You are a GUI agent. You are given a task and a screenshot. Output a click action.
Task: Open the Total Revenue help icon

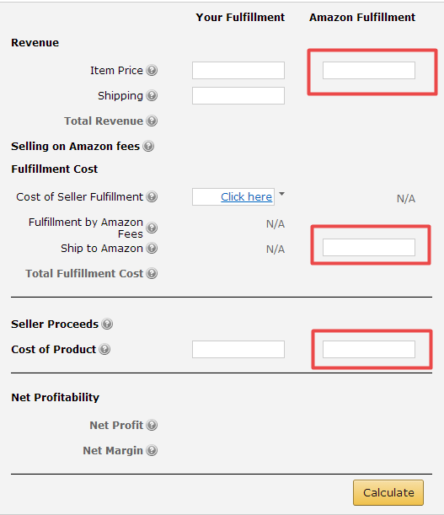152,121
